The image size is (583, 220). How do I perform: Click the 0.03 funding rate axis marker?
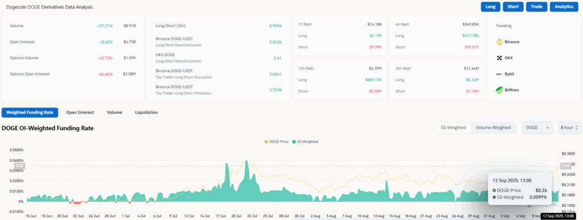(x=19, y=166)
